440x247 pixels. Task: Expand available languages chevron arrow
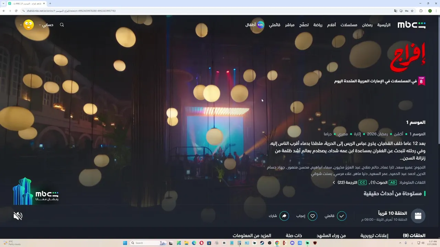334,183
